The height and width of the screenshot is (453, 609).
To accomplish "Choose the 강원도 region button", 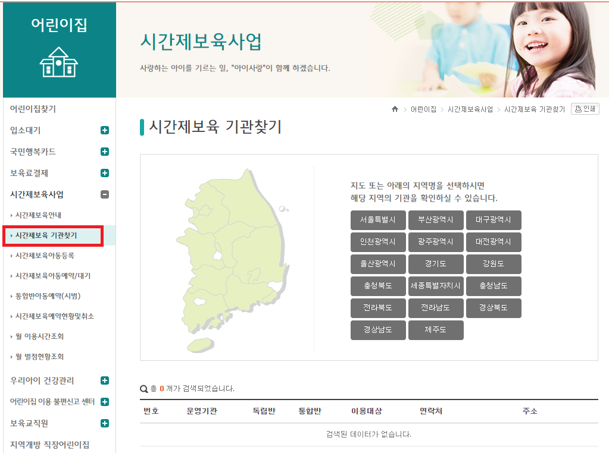I will tap(494, 264).
